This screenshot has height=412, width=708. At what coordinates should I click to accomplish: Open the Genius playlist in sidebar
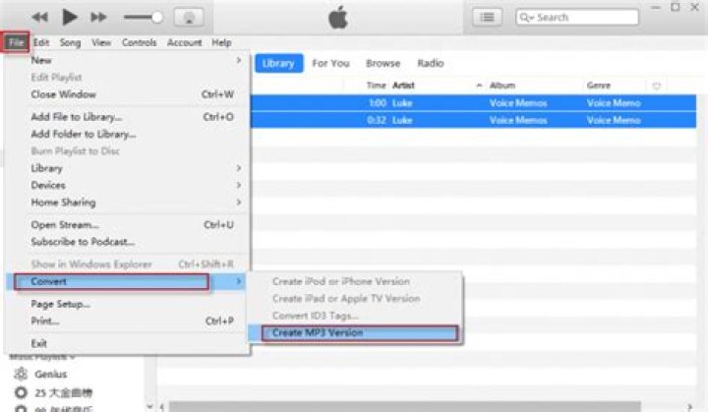tap(50, 374)
